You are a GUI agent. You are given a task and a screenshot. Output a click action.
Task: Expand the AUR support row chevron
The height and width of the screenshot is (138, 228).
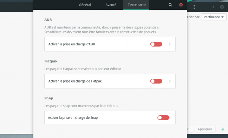[170, 44]
